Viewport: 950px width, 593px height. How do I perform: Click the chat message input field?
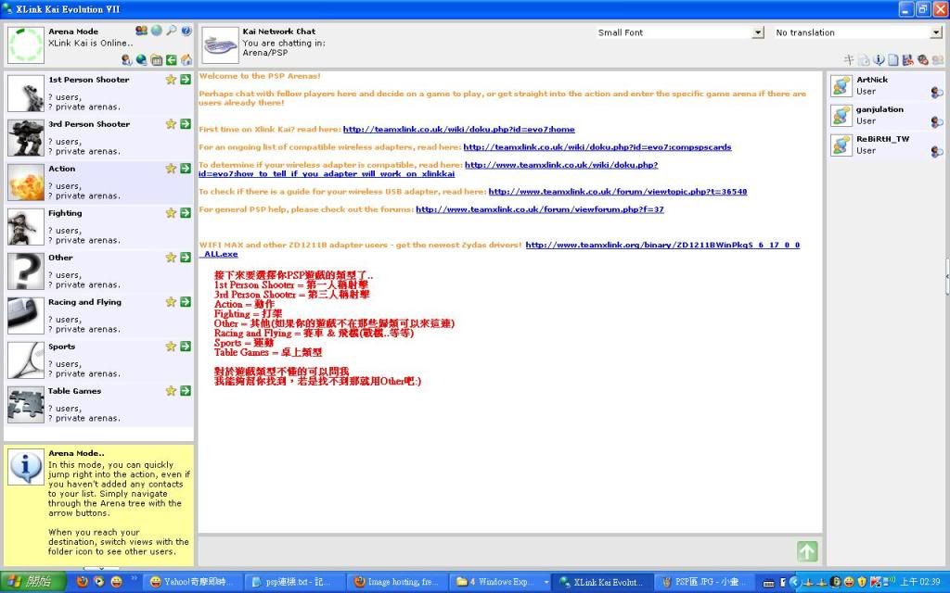point(497,551)
